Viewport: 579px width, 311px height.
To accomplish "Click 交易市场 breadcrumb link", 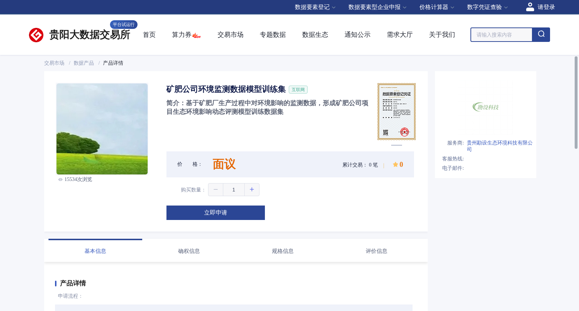I will (x=54, y=63).
